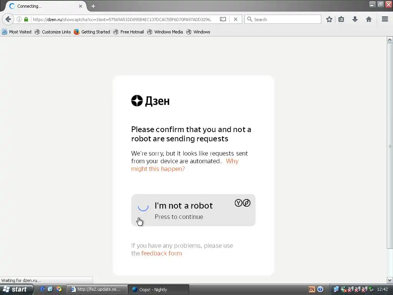Launch Windows Media Player from Quick Launch
This screenshot has height=295, width=393.
pyautogui.click(x=59, y=289)
